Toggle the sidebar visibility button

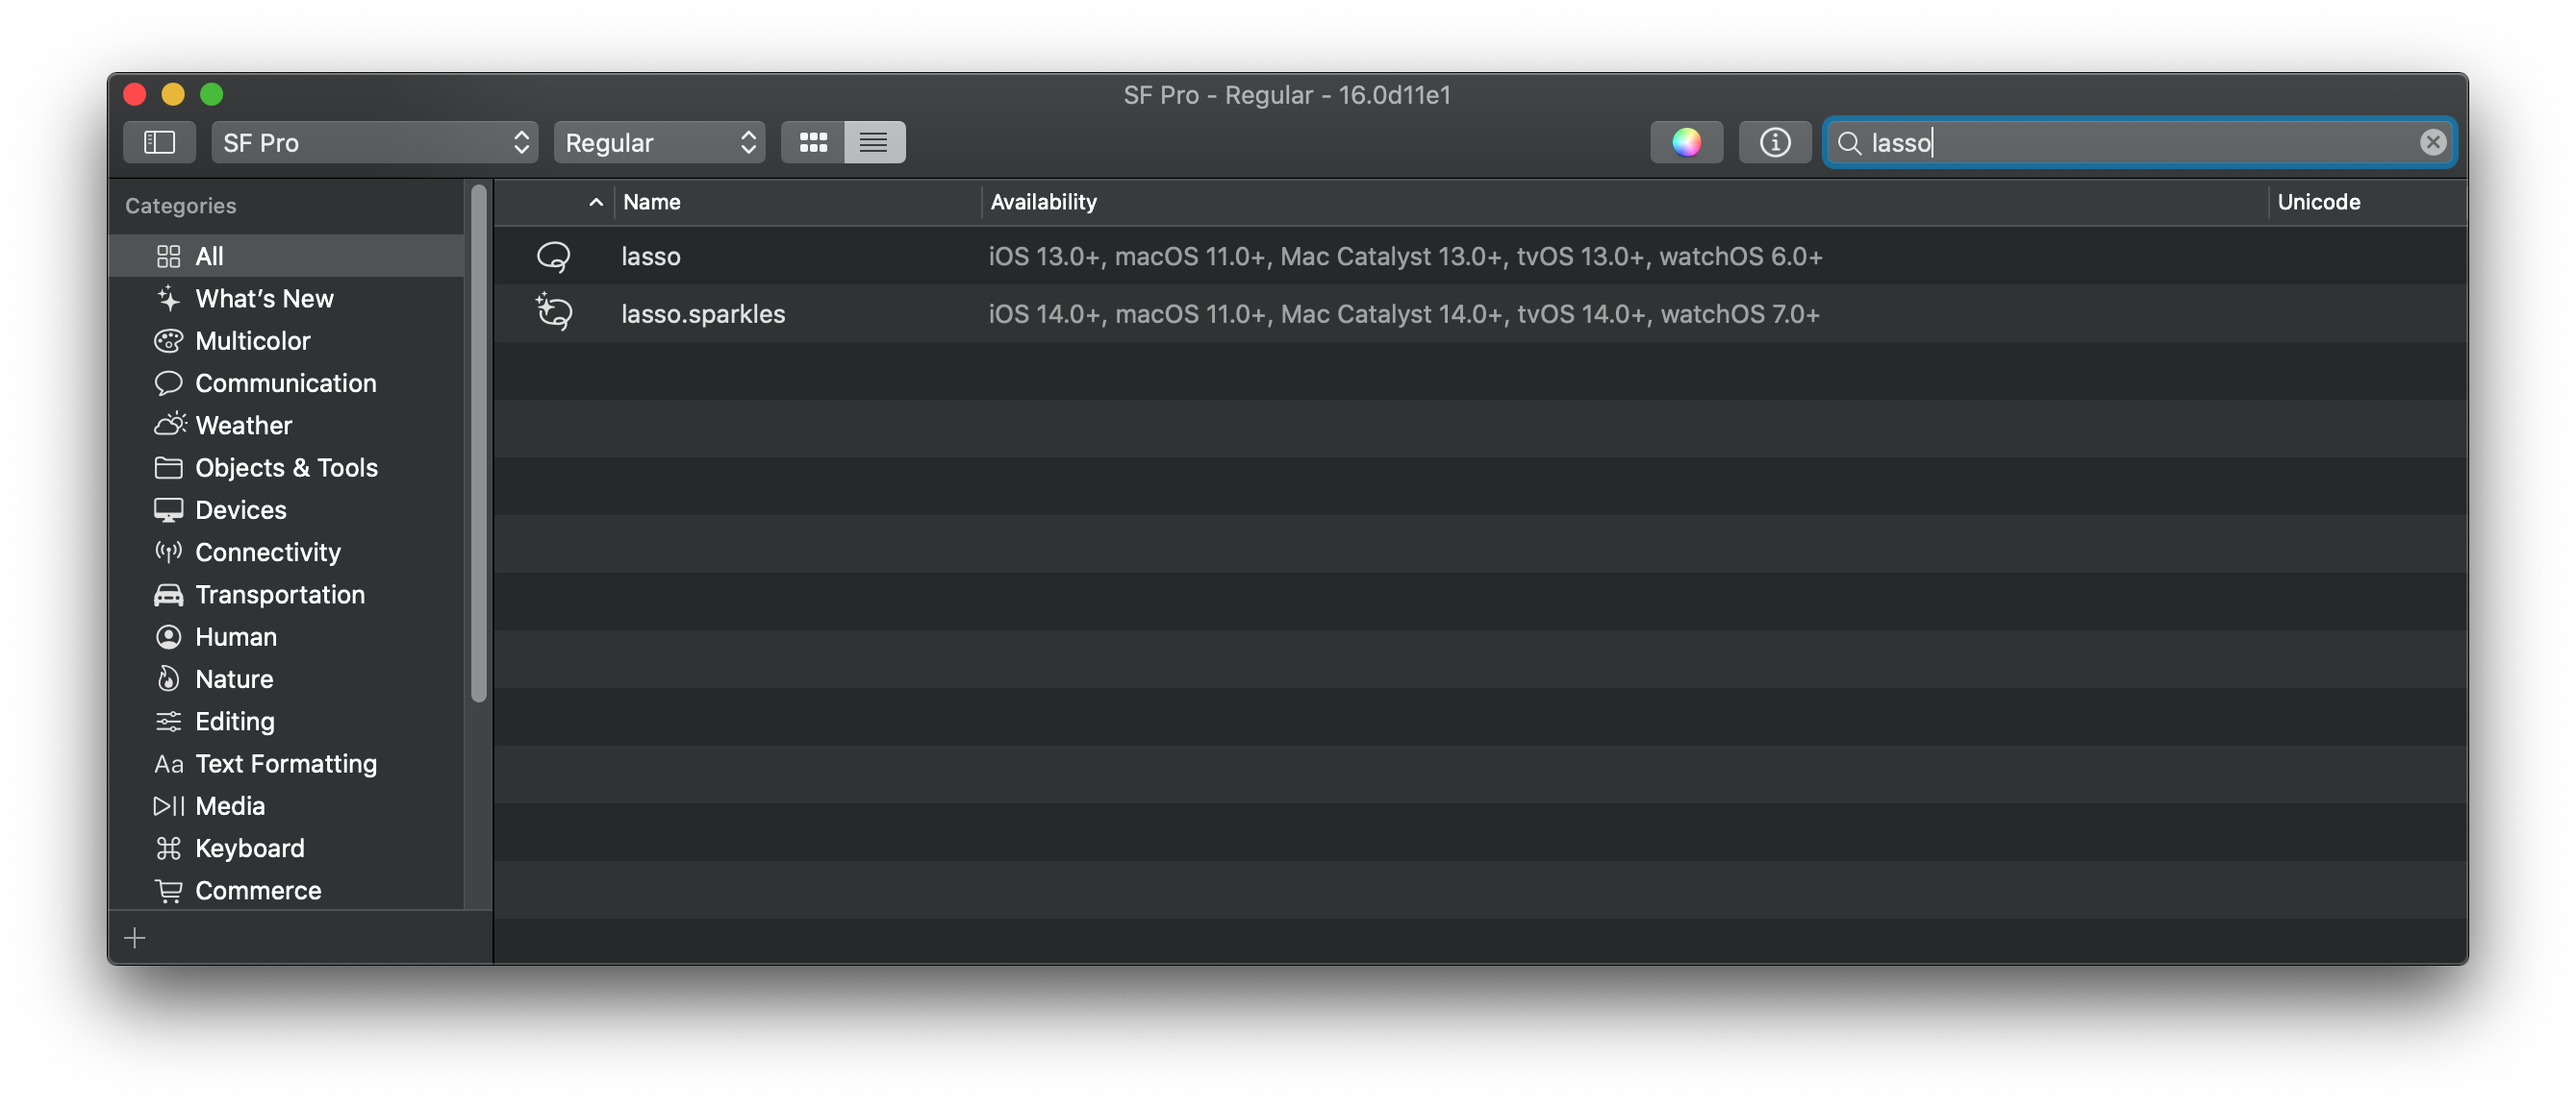pos(160,142)
